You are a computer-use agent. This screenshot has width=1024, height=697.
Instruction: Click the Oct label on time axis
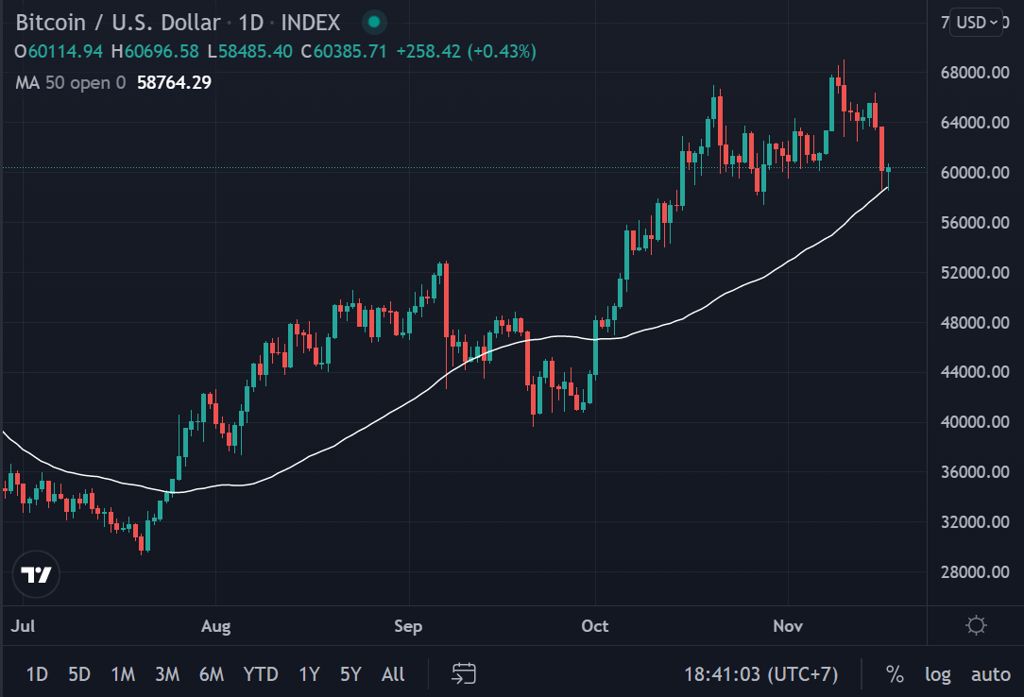[595, 626]
